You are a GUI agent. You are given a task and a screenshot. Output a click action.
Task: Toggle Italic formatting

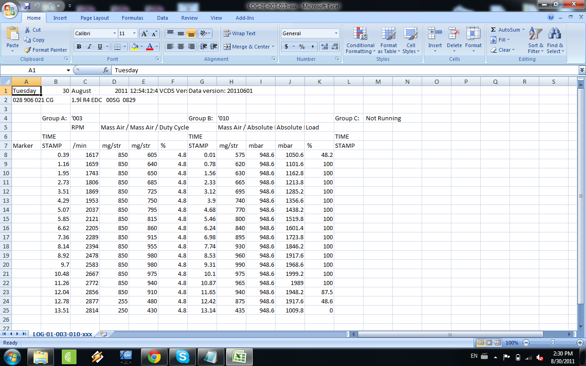click(x=89, y=47)
